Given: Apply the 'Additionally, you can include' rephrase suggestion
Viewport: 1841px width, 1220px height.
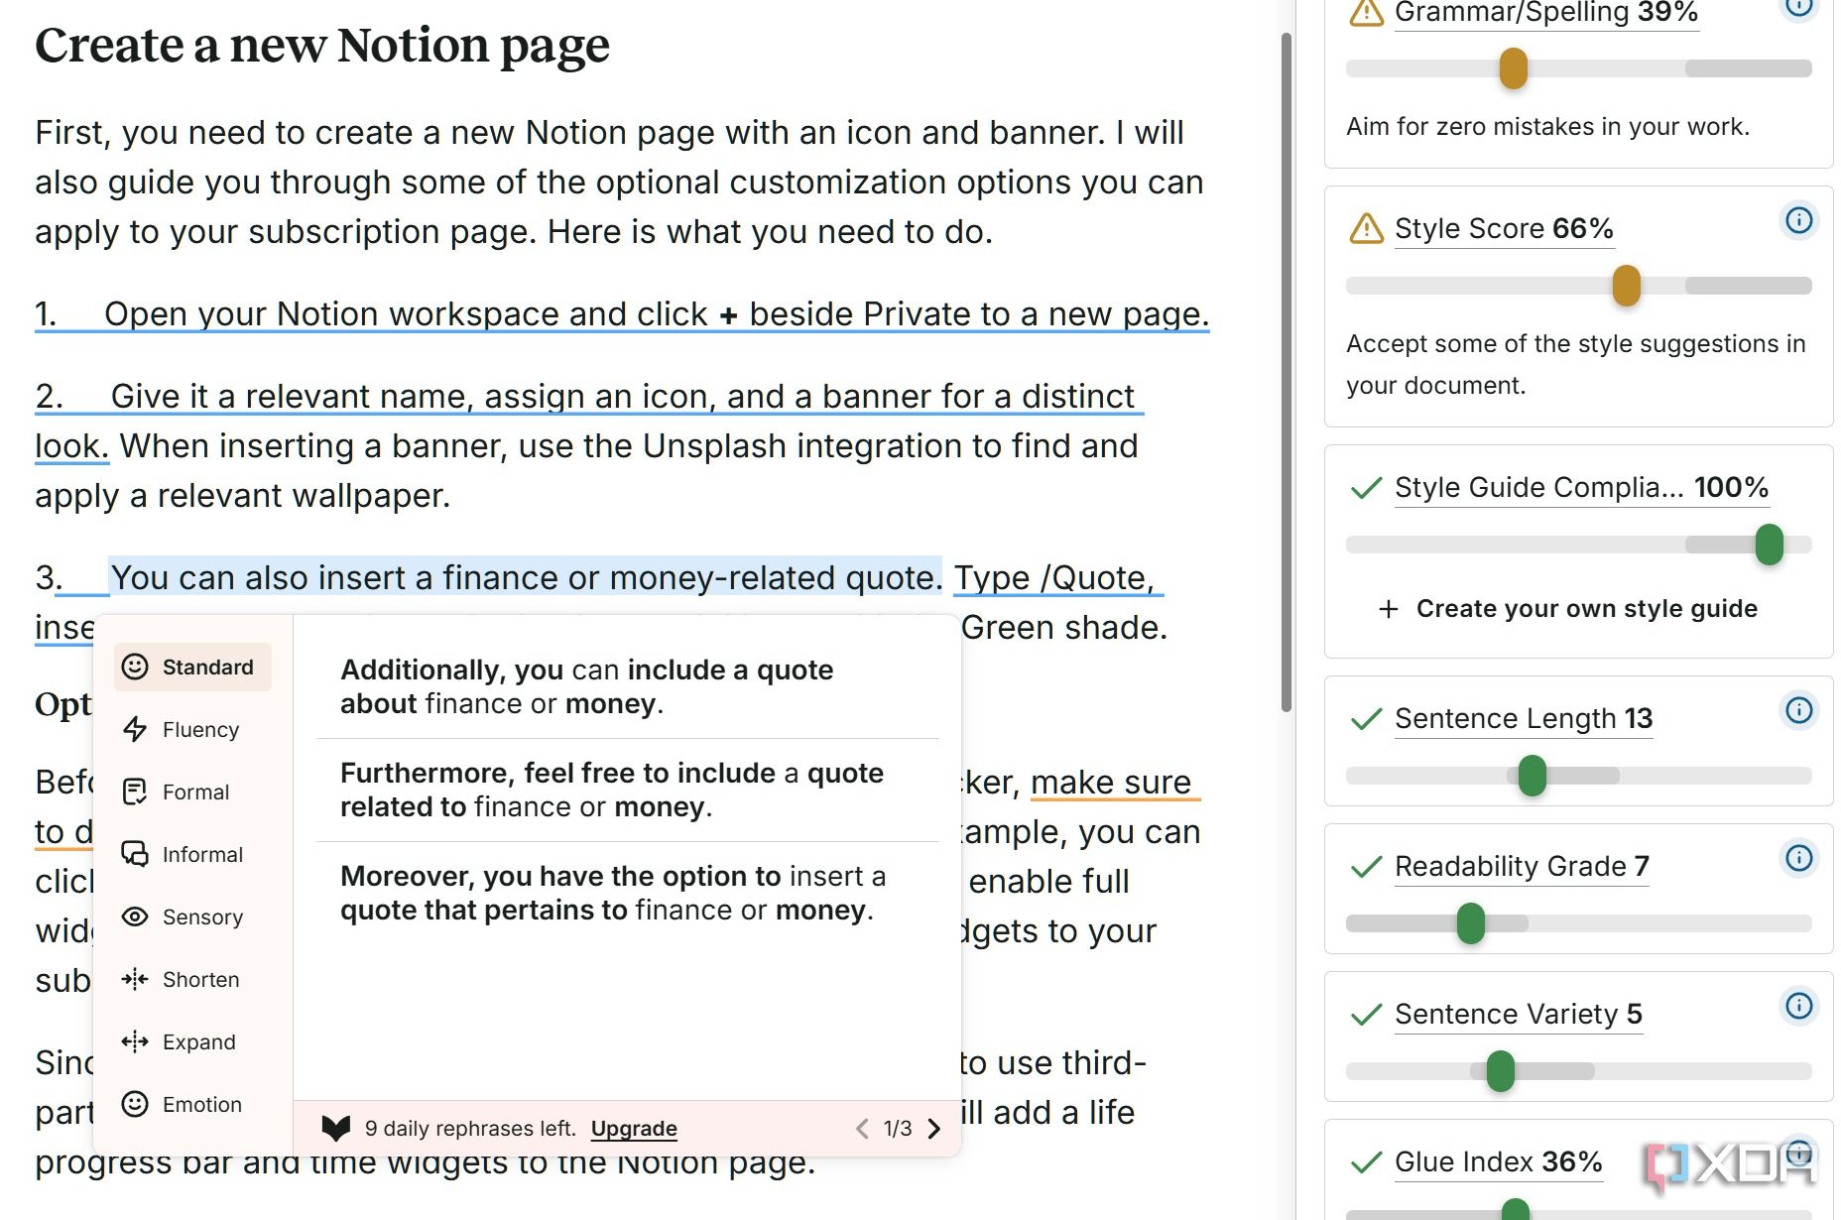Looking at the screenshot, I should 627,686.
